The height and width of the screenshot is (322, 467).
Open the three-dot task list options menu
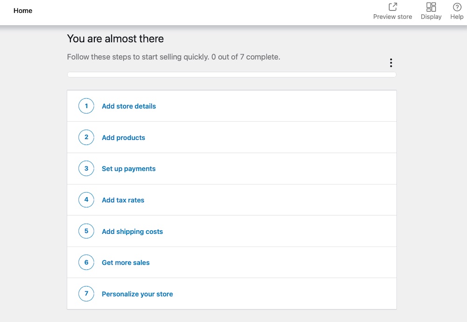point(391,63)
